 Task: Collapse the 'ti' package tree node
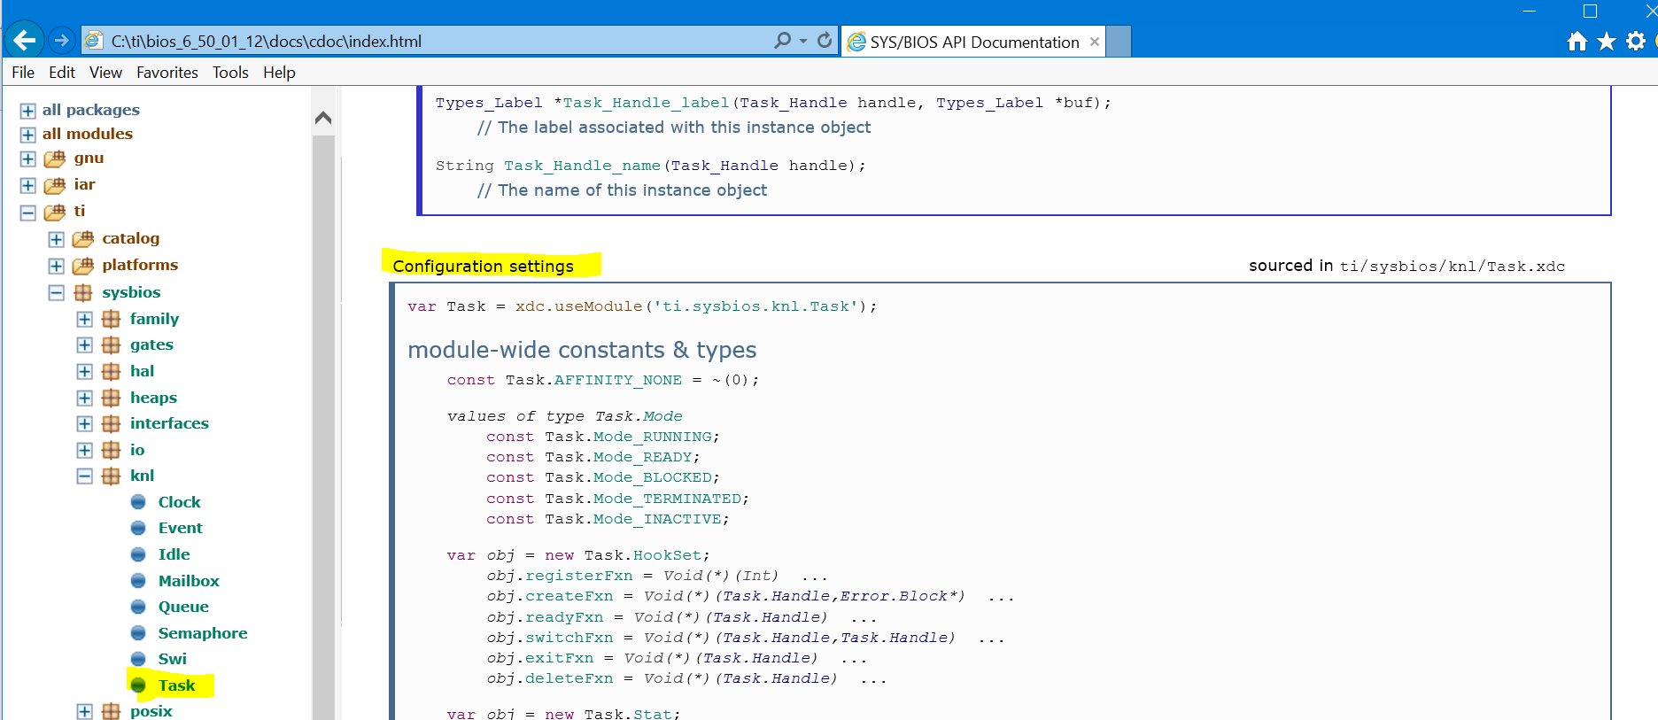(28, 213)
